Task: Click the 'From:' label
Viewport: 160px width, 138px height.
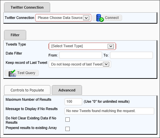Action: click(53, 55)
